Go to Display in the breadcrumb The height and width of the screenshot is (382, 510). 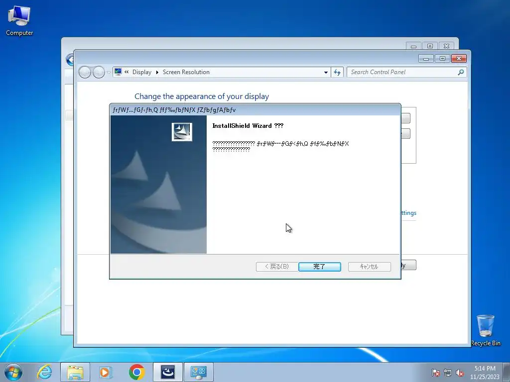click(x=142, y=72)
